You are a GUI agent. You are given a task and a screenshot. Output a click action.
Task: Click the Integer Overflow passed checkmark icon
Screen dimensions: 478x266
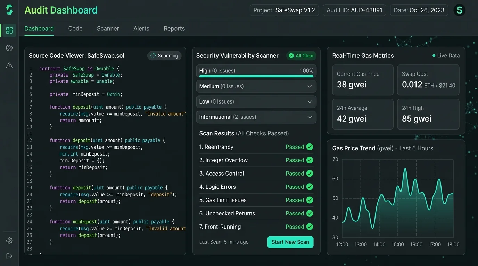click(x=310, y=160)
